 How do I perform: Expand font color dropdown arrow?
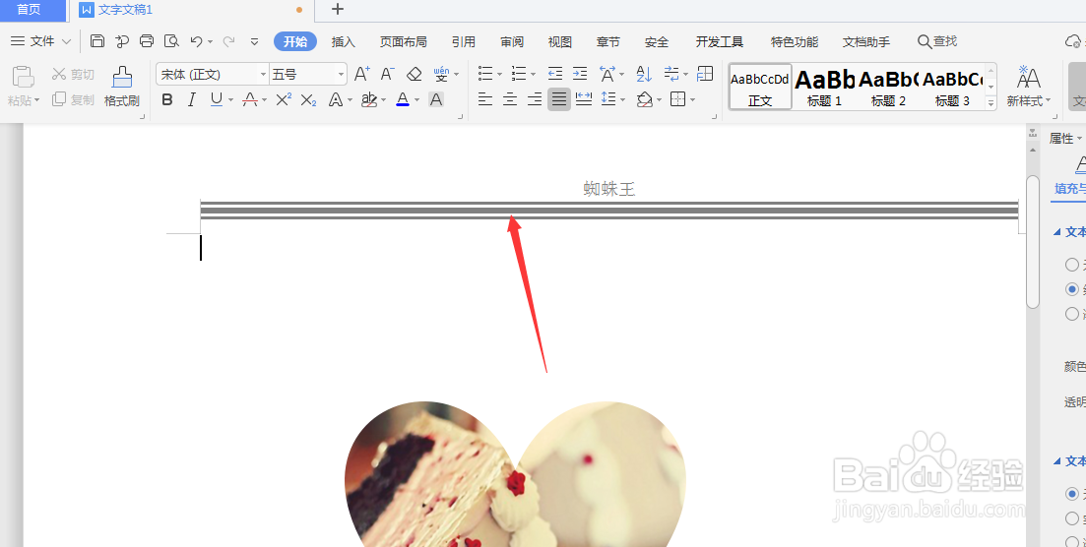pos(416,100)
